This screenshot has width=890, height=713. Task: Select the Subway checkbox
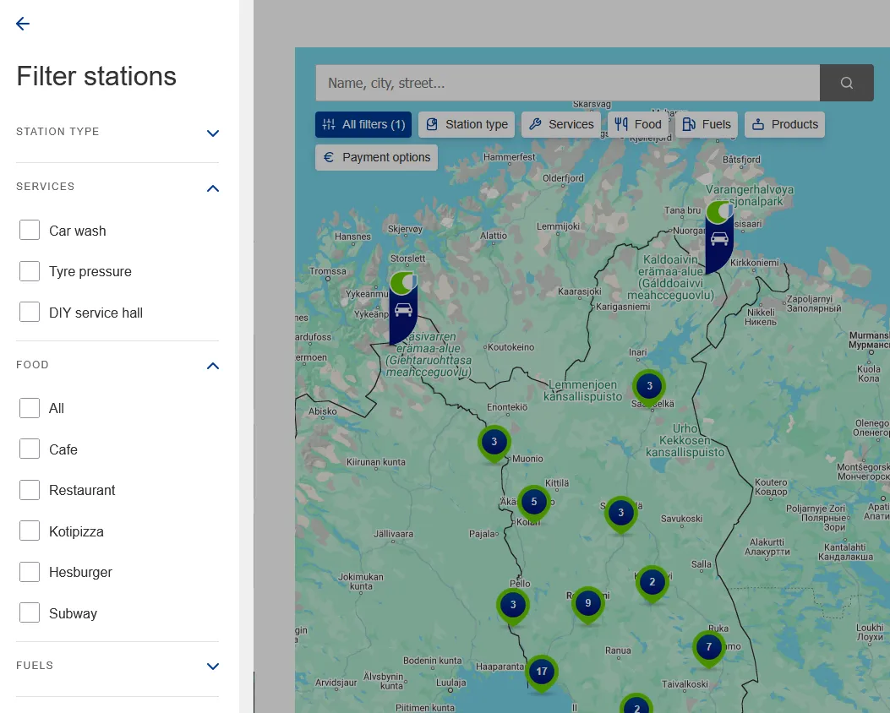tap(30, 612)
